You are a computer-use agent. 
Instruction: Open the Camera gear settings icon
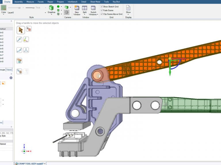tap(66, 12)
